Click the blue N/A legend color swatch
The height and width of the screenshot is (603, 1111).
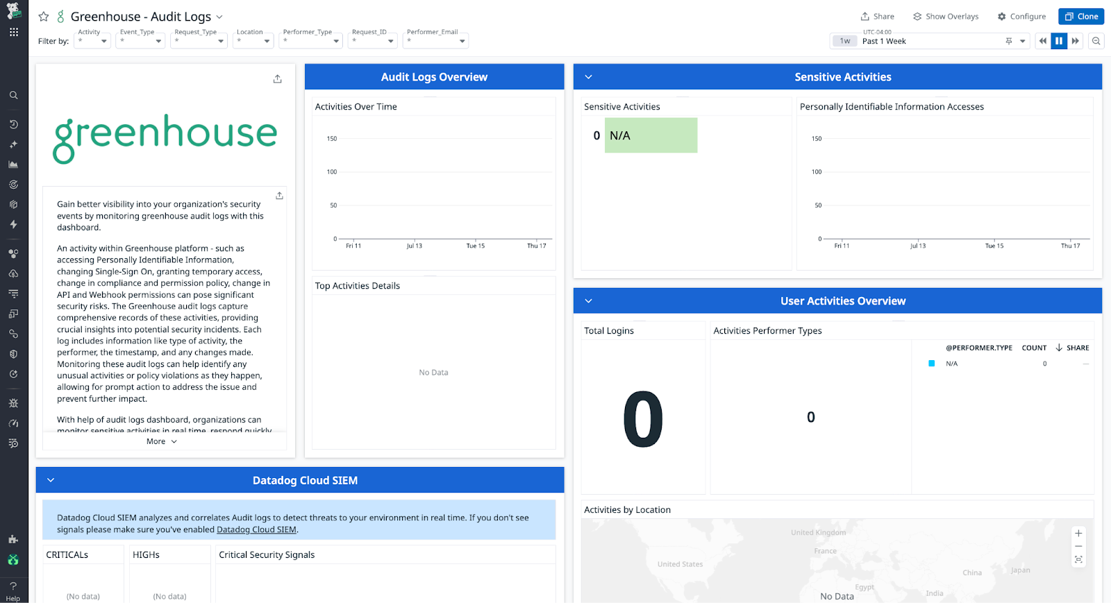pos(932,364)
